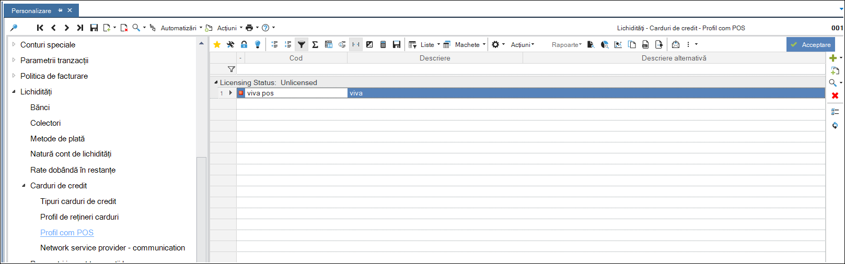
Task: Collapse the Lichidități tree node
Action: click(x=14, y=92)
